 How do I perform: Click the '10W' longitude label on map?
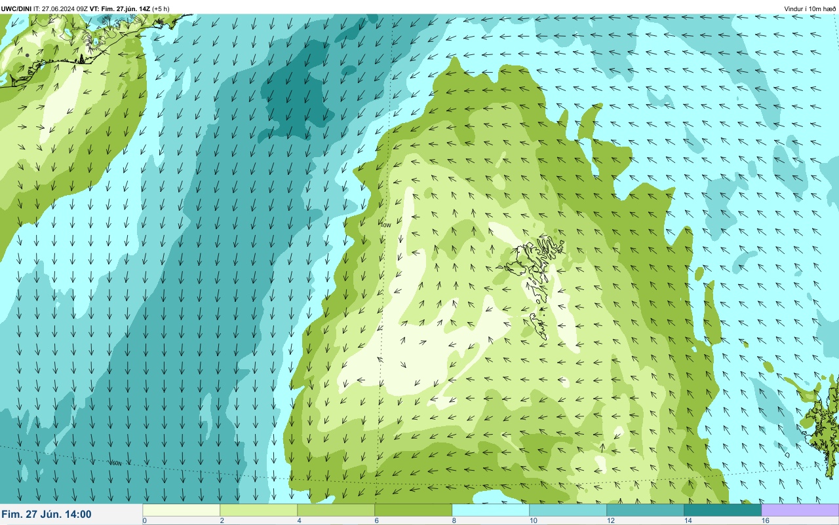[x=385, y=225]
